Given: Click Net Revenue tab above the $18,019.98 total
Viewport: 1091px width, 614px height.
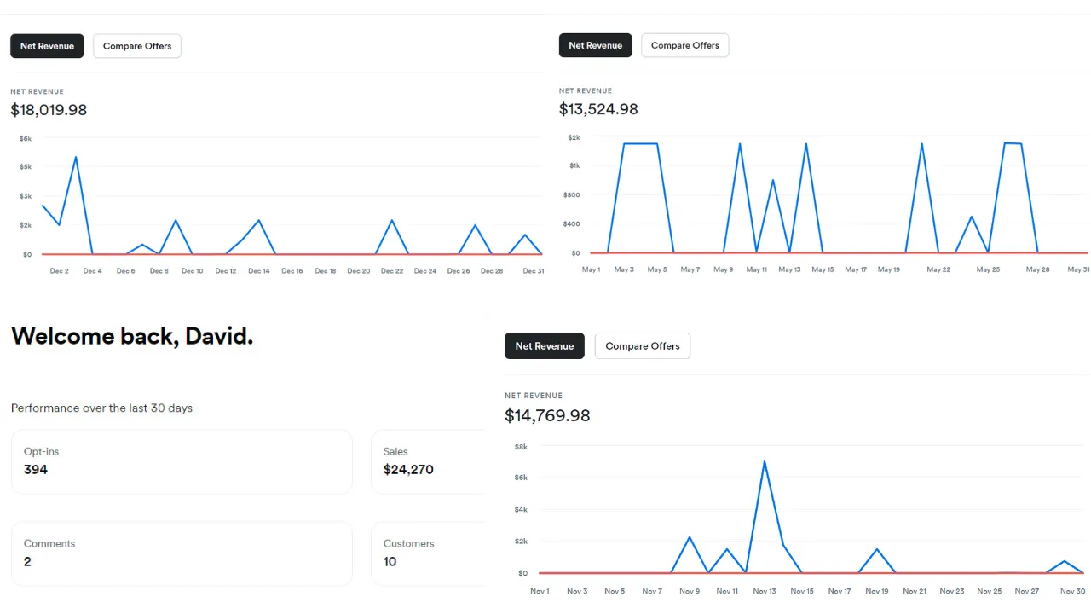Looking at the screenshot, I should 47,46.
